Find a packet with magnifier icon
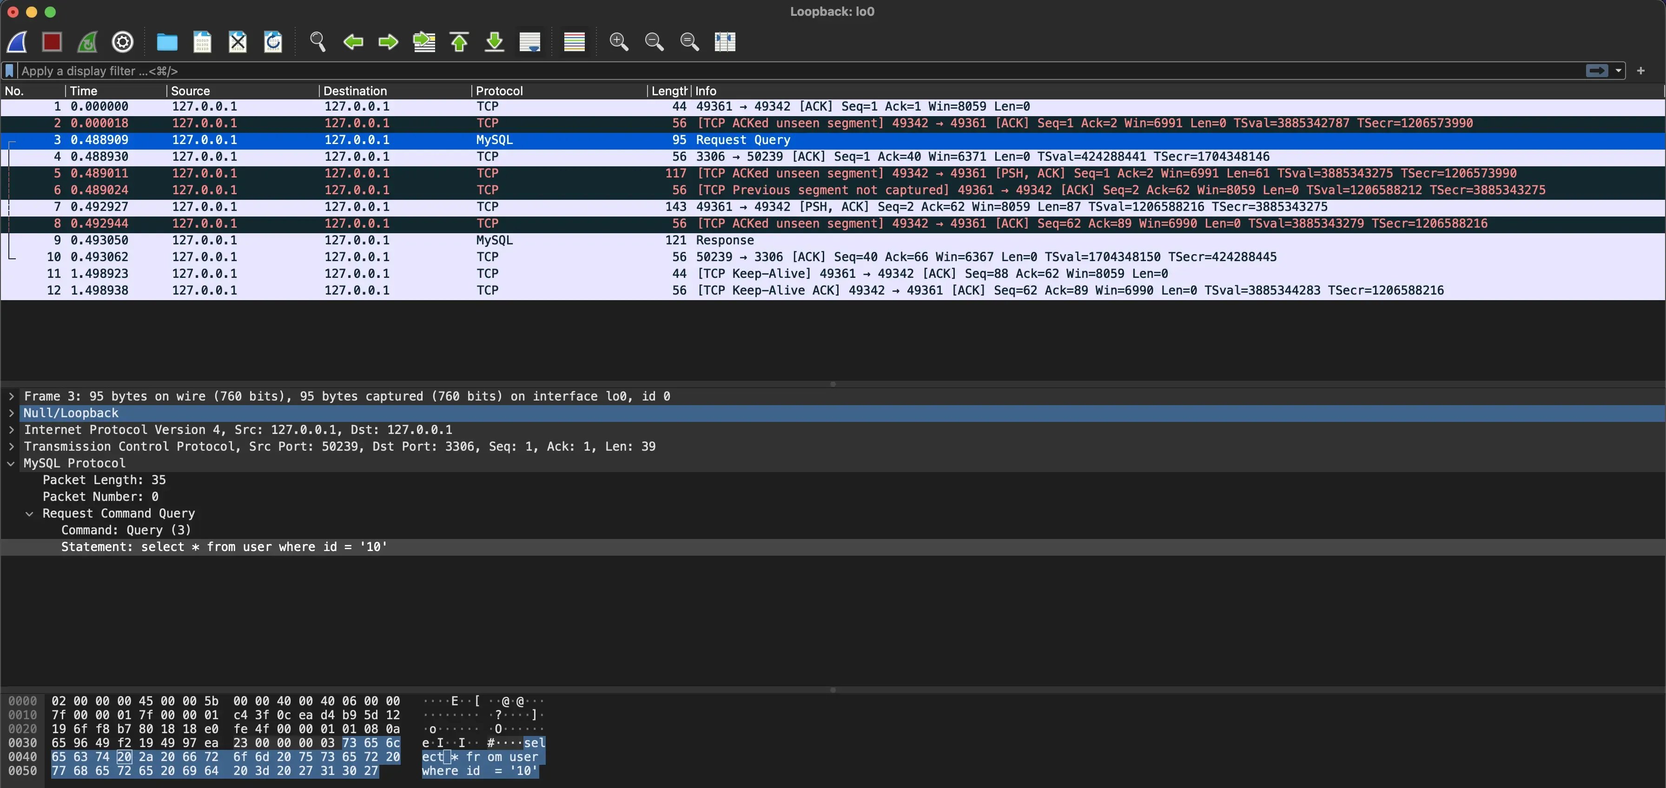 point(317,42)
